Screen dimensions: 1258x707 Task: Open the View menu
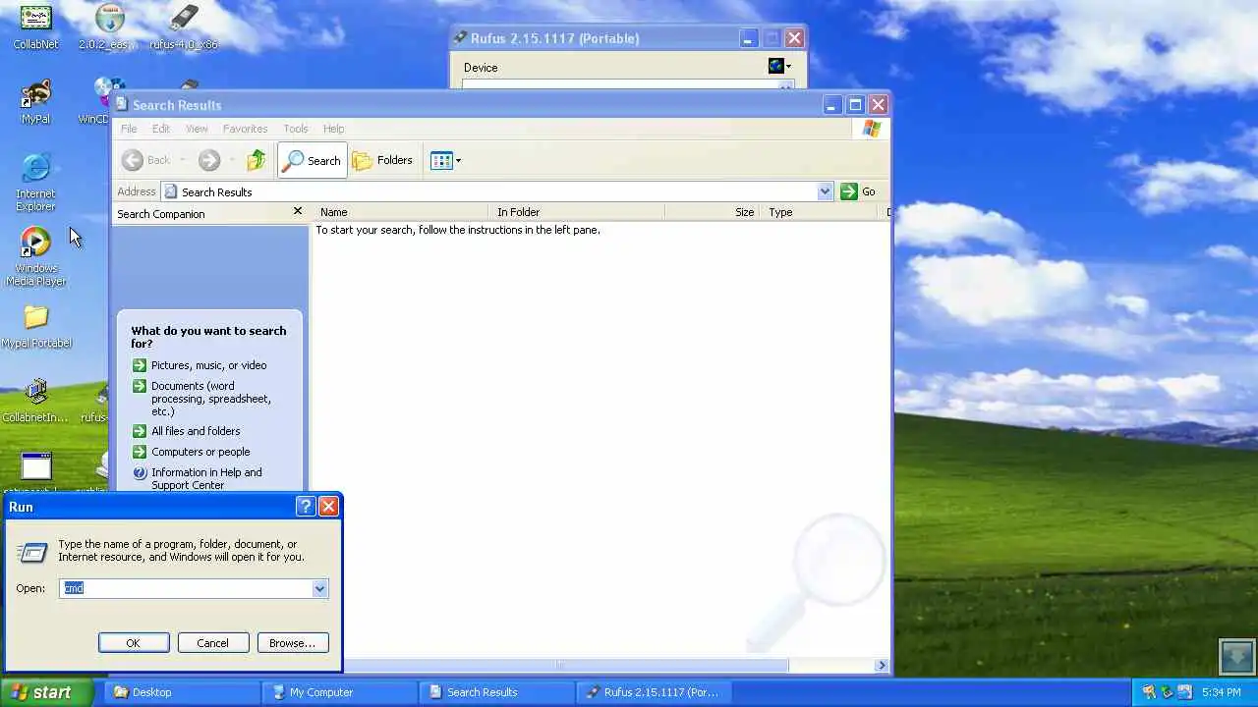(197, 129)
